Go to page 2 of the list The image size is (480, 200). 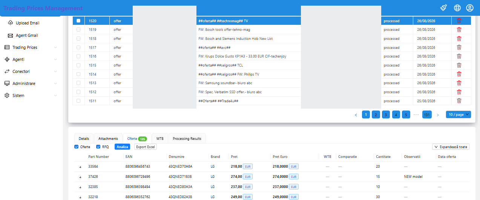(376, 115)
